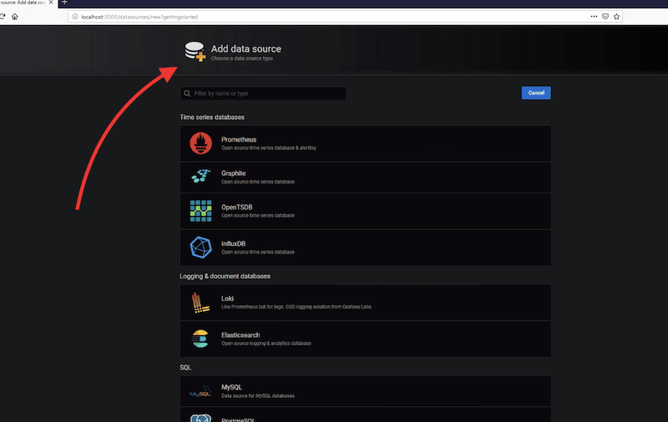668x422 pixels.
Task: Click the Pocket save icon in address bar
Action: click(x=605, y=17)
